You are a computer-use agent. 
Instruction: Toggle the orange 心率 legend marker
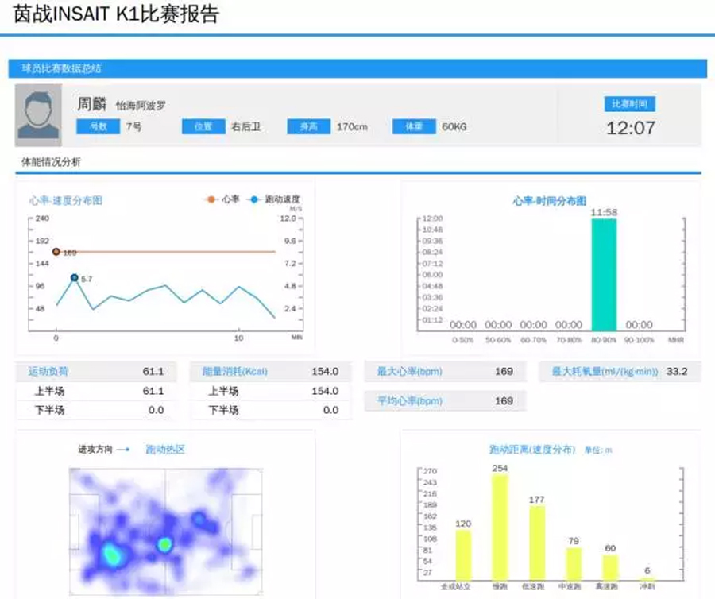[x=211, y=199]
